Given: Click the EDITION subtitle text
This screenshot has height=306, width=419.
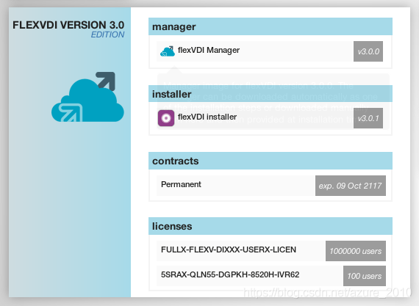Looking at the screenshot, I should pos(107,34).
